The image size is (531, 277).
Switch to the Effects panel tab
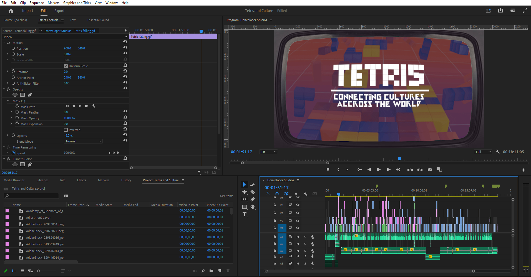pos(81,180)
